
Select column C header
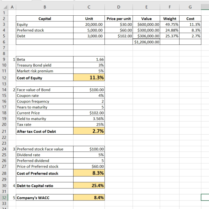click(x=89, y=7)
